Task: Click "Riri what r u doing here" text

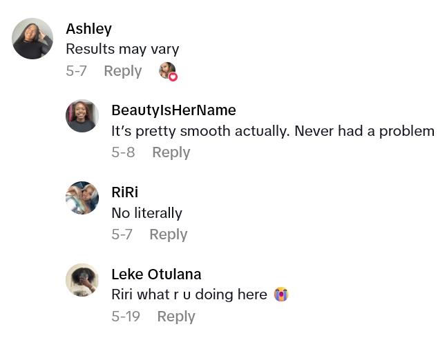Action: 189,294
